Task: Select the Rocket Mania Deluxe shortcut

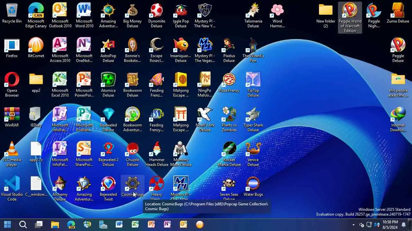Action: [x=229, y=154]
